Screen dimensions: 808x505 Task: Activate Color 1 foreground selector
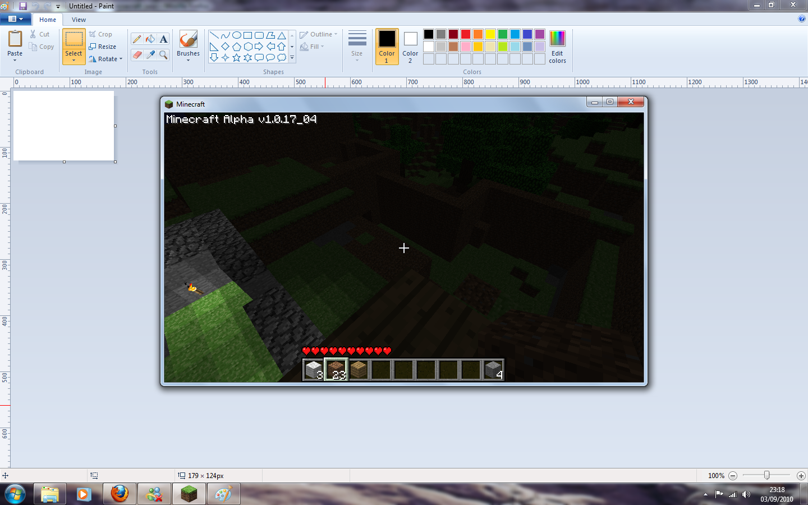point(387,47)
